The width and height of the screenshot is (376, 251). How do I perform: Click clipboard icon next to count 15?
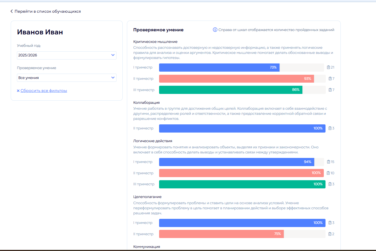328,162
